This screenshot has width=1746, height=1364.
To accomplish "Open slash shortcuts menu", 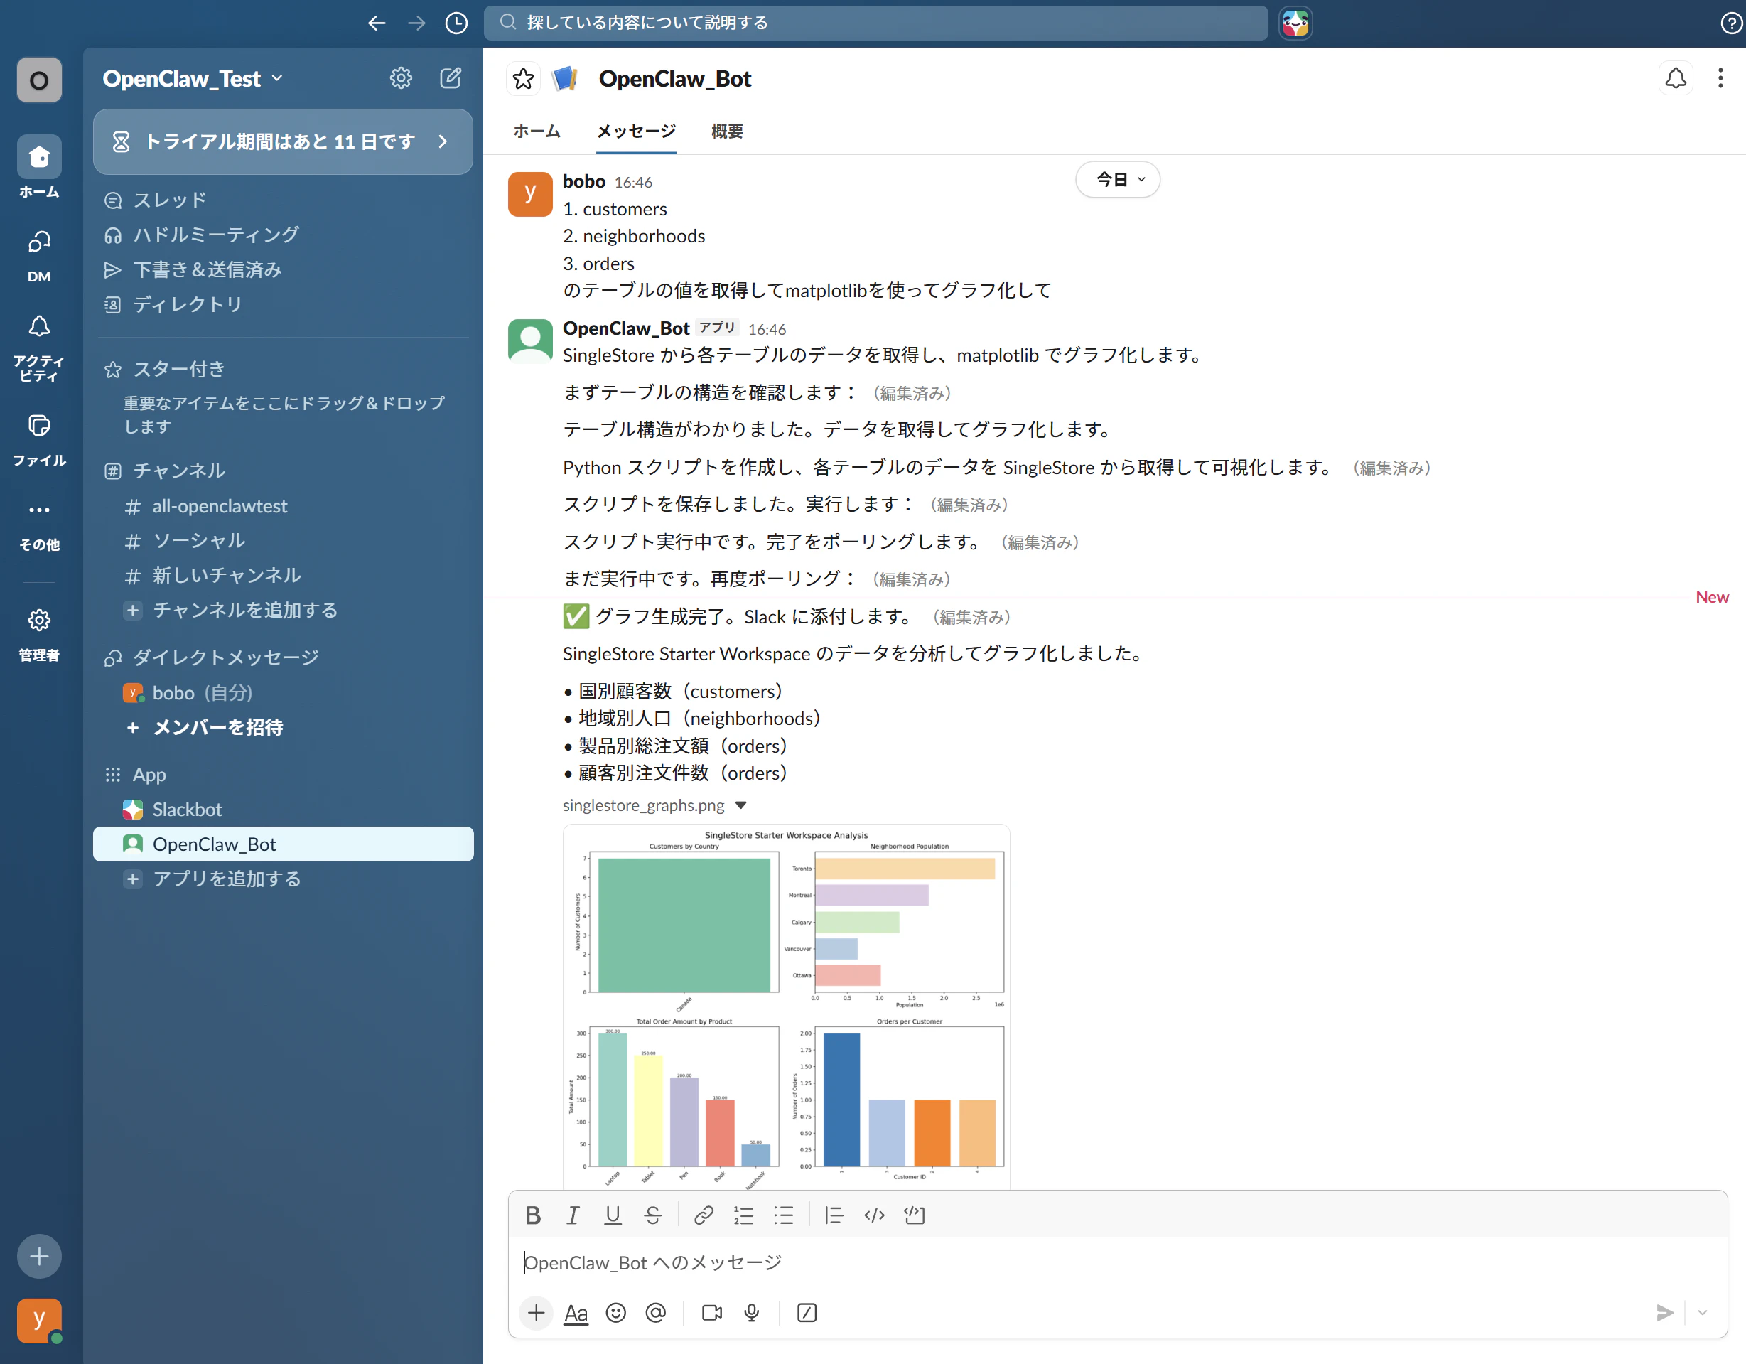I will coord(807,1313).
